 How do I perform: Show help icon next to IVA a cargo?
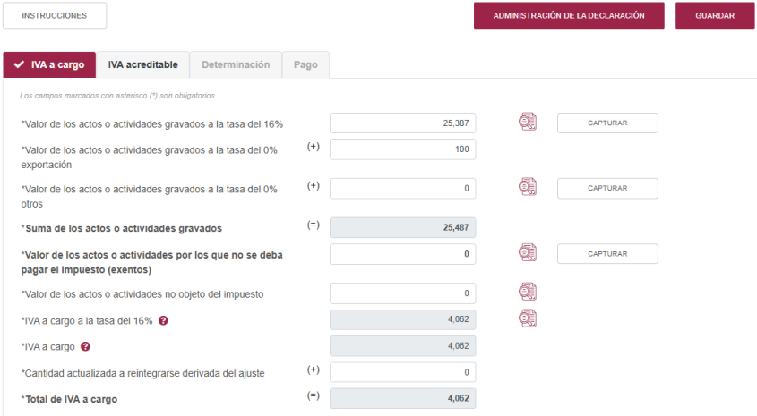[85, 346]
